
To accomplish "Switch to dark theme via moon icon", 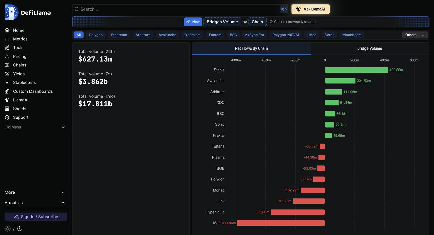I will click(20, 229).
